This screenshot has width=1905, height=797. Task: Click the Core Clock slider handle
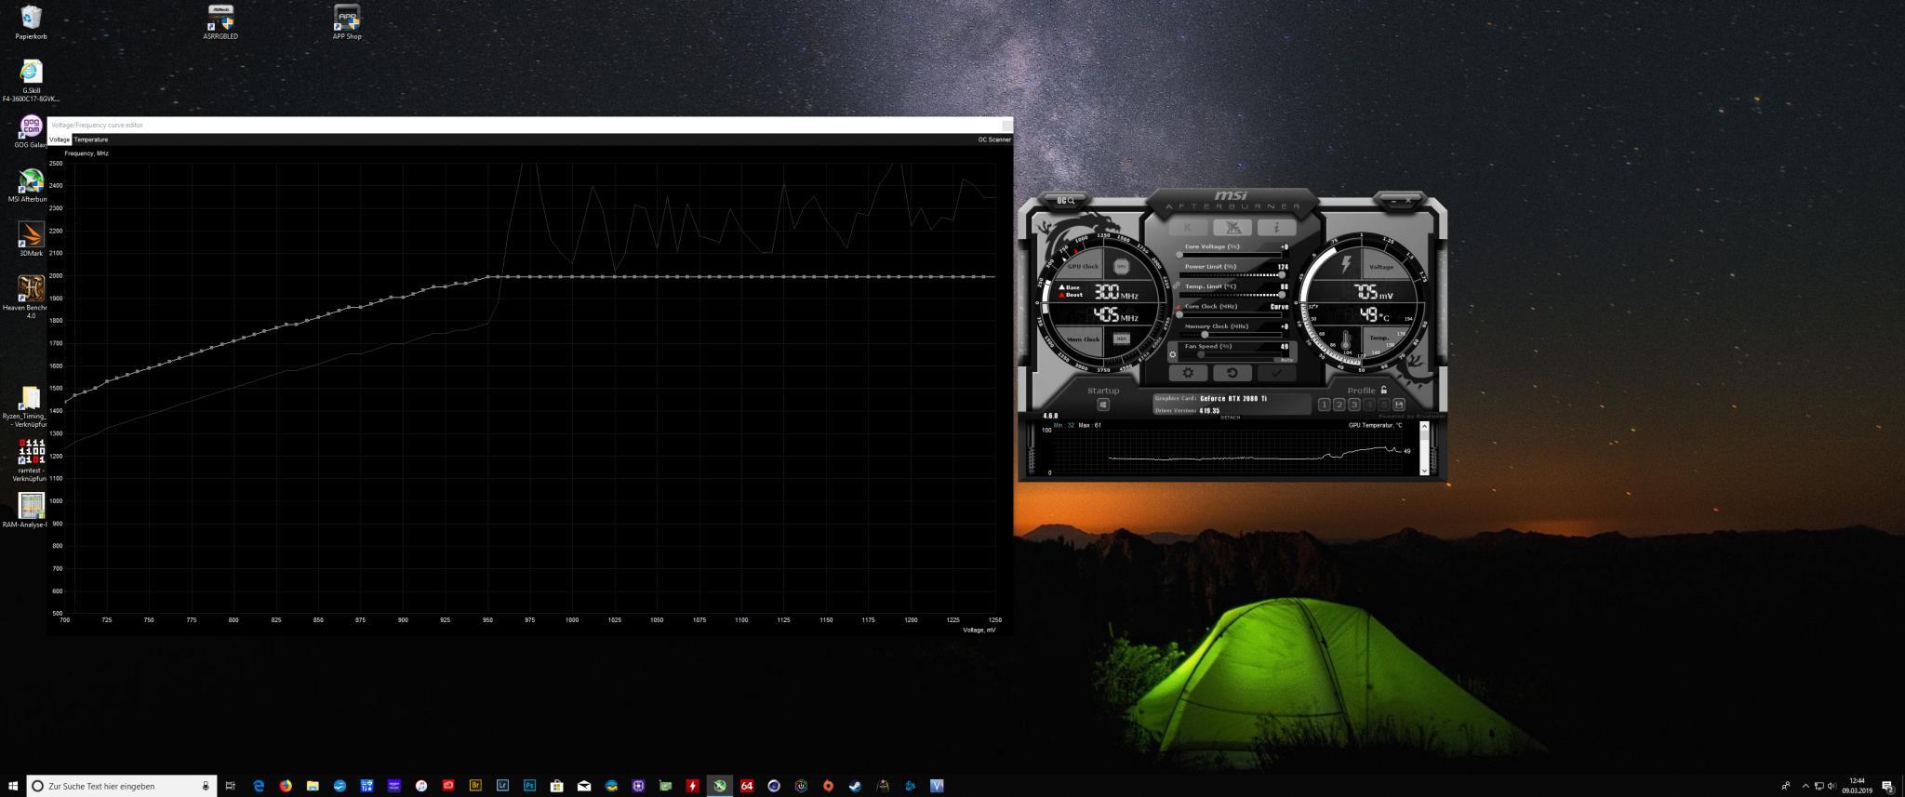(x=1179, y=315)
